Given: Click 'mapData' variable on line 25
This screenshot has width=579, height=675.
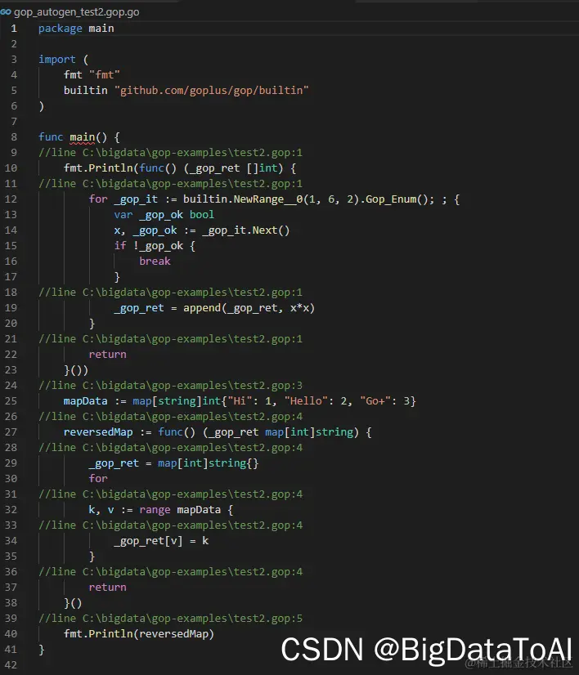Looking at the screenshot, I should (85, 401).
